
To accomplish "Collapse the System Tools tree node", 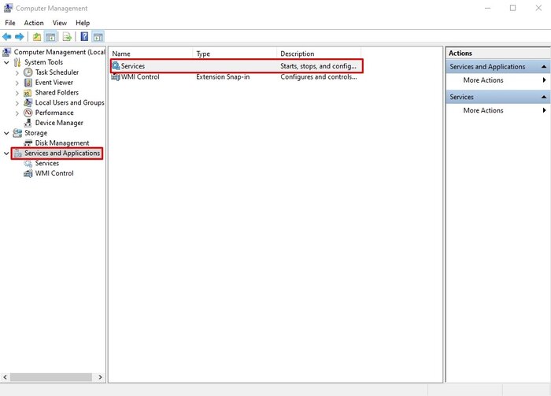I will pyautogui.click(x=6, y=62).
